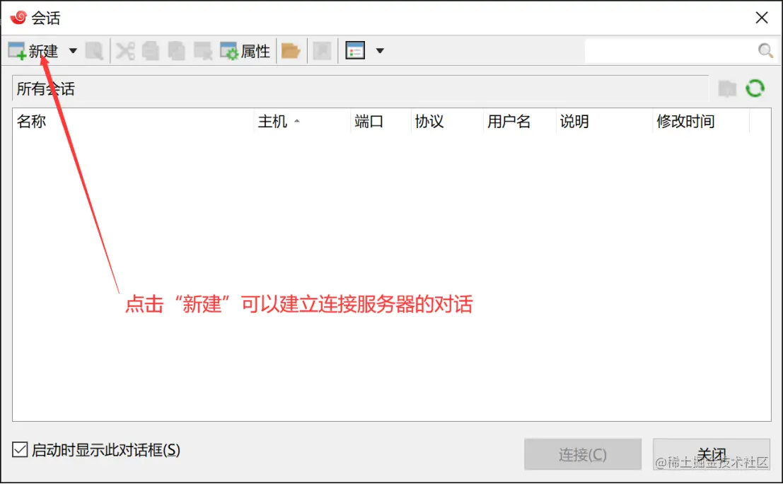Open the 新建 dropdown arrow

73,50
